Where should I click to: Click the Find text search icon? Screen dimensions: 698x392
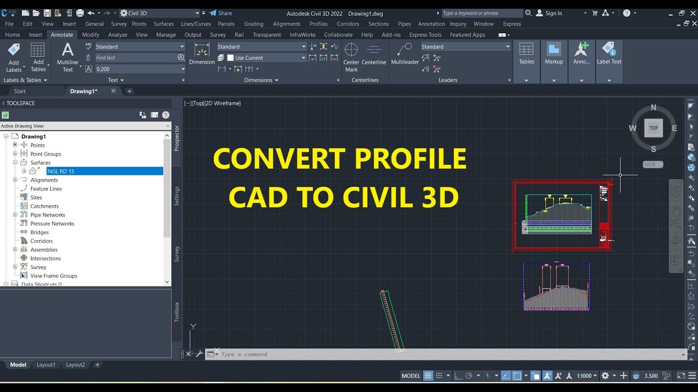point(181,57)
